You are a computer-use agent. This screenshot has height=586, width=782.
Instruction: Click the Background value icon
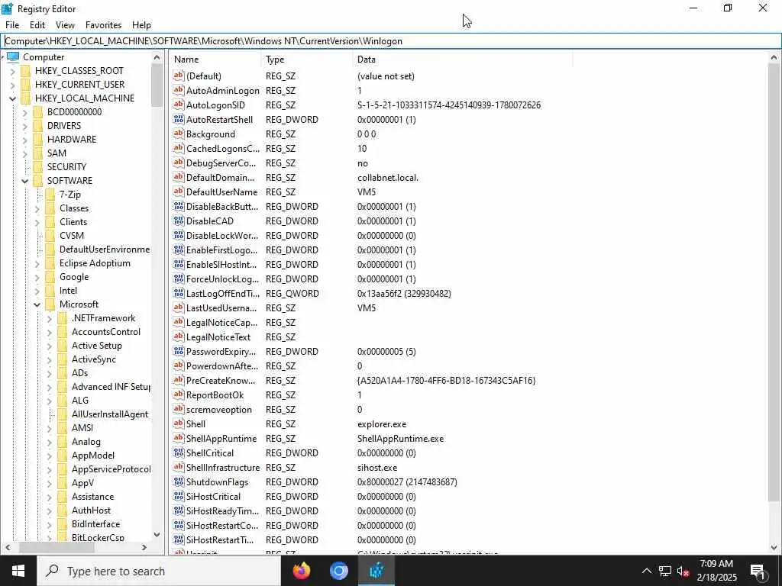coord(179,134)
